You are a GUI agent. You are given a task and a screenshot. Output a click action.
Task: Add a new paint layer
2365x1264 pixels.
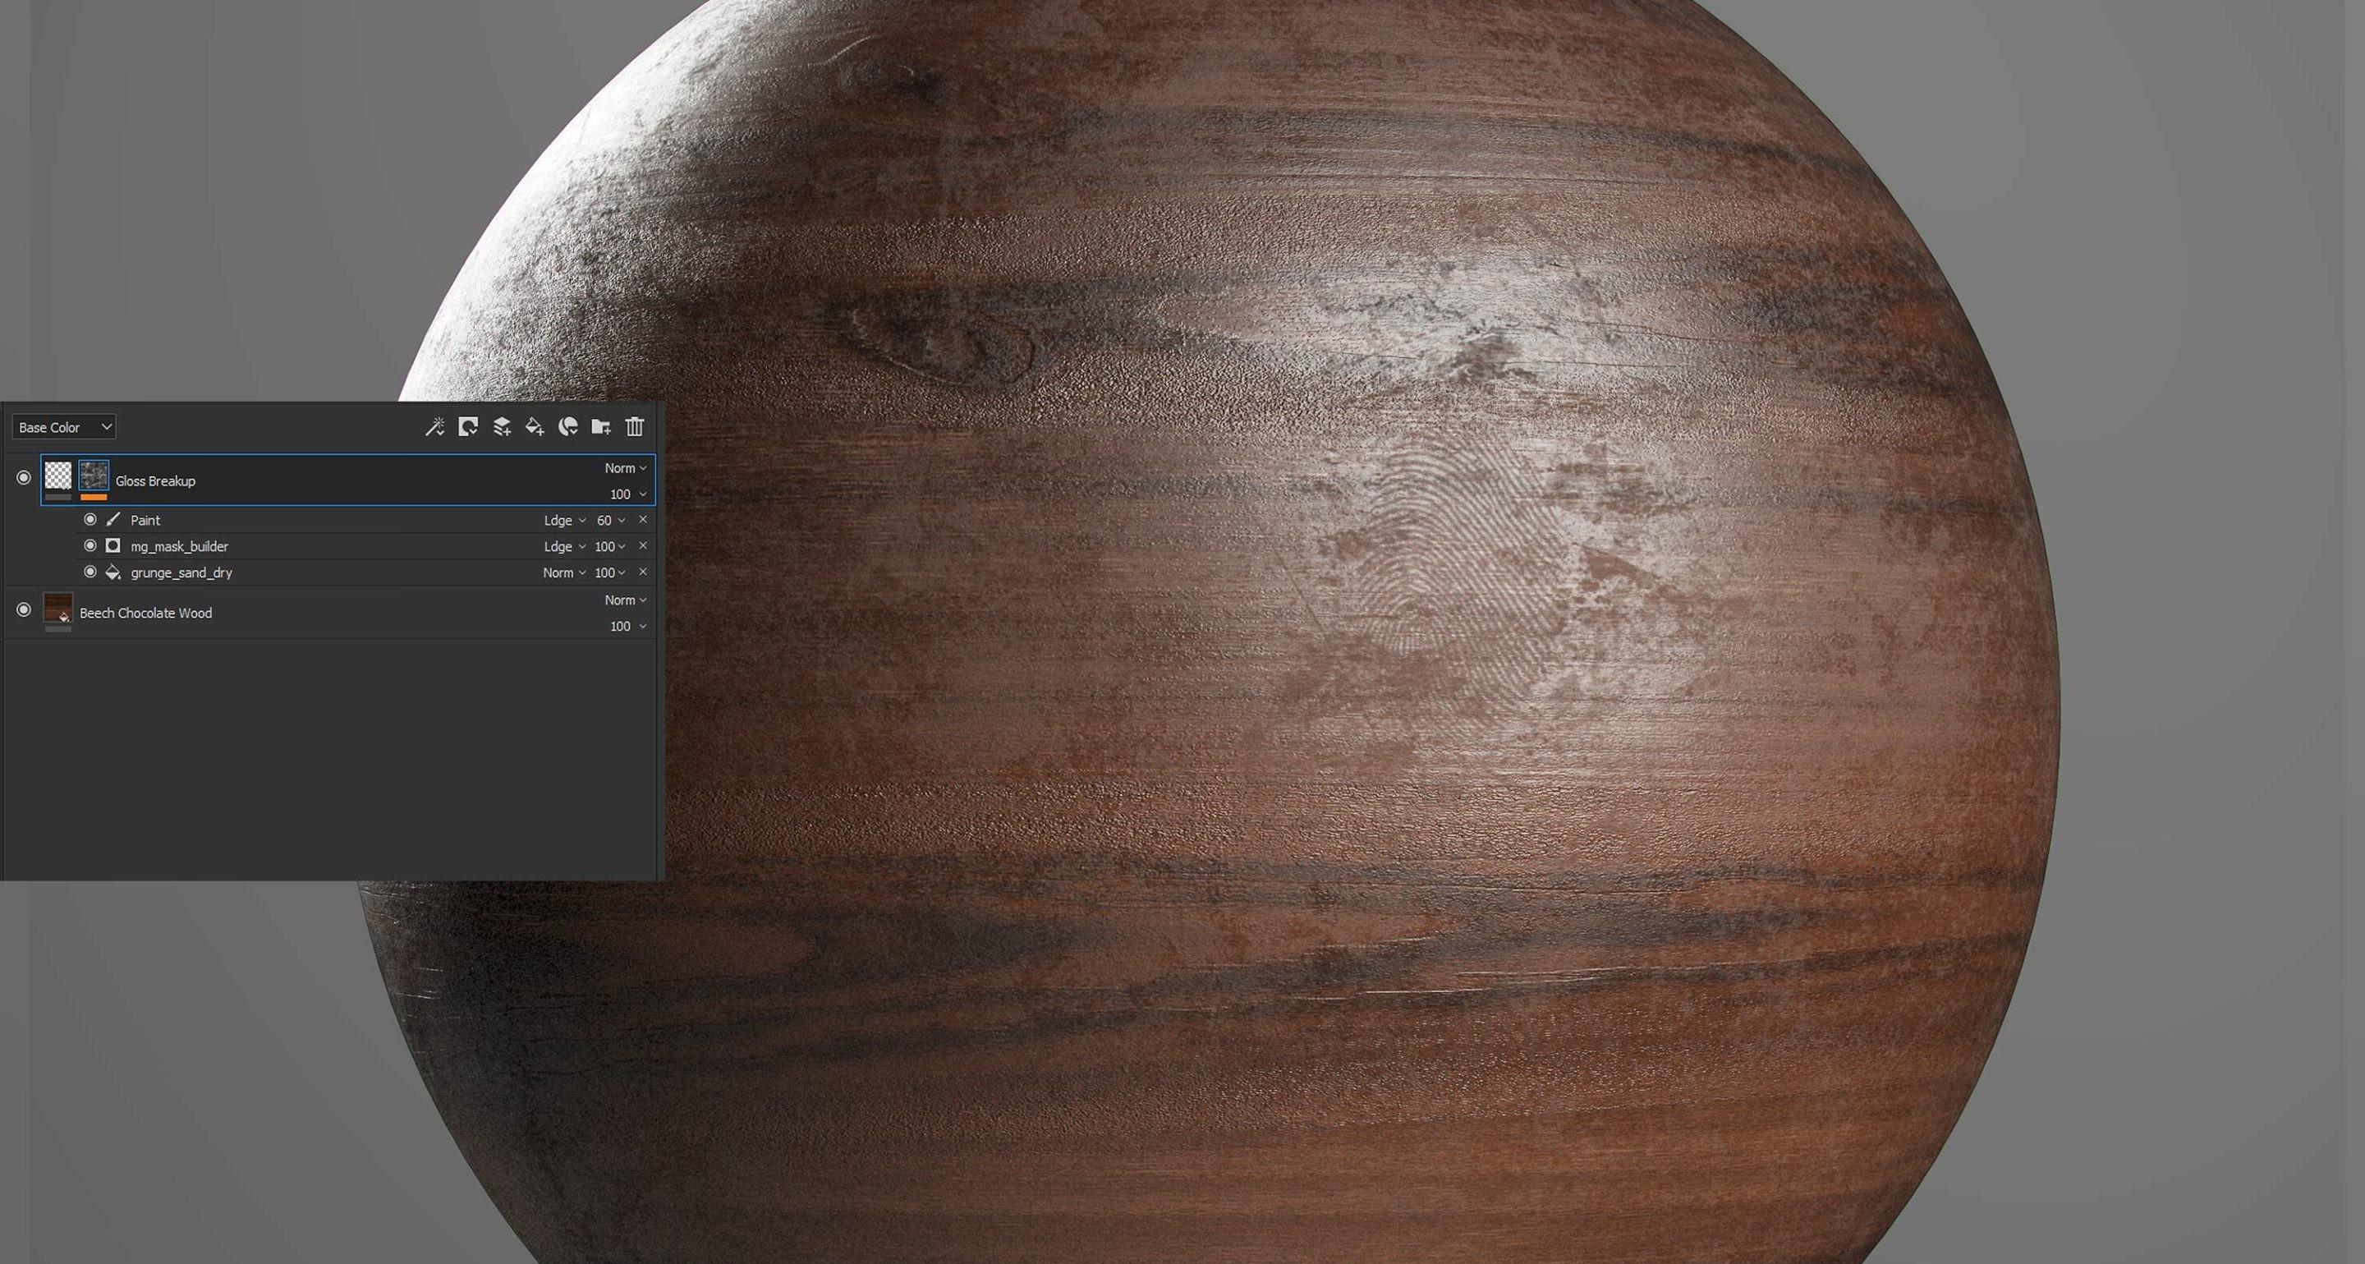tap(501, 427)
